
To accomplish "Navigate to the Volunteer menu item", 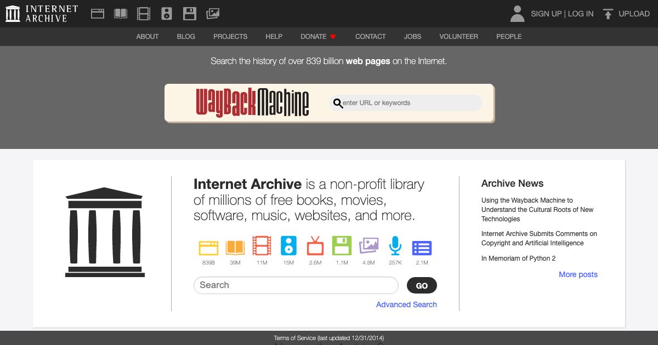I will point(458,37).
